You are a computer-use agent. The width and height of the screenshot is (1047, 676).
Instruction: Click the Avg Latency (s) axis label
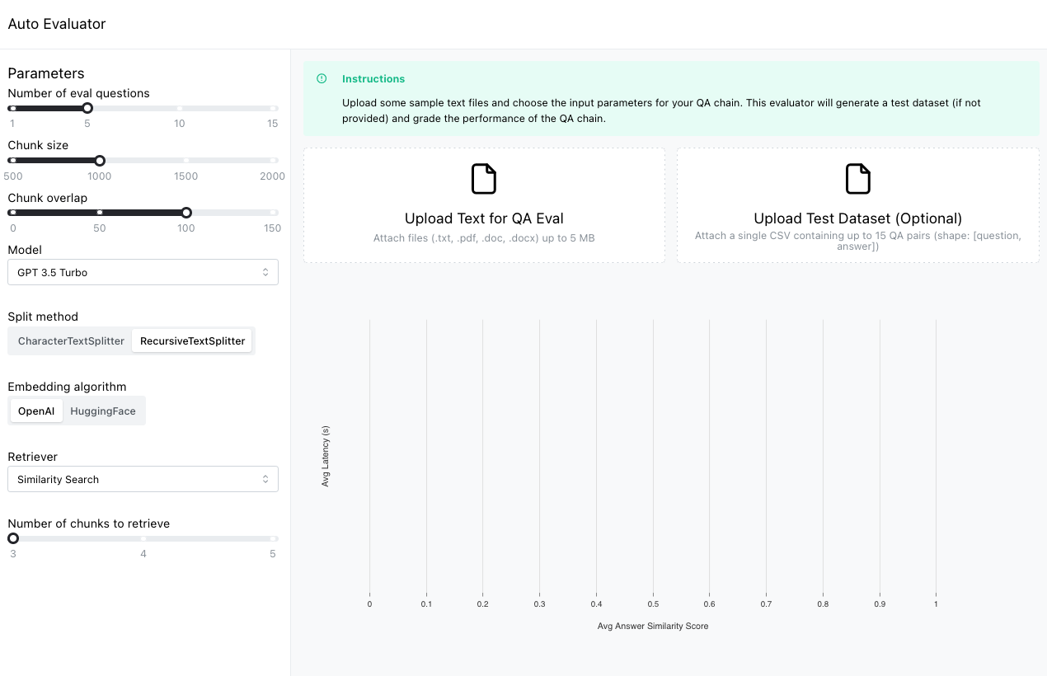pos(326,456)
